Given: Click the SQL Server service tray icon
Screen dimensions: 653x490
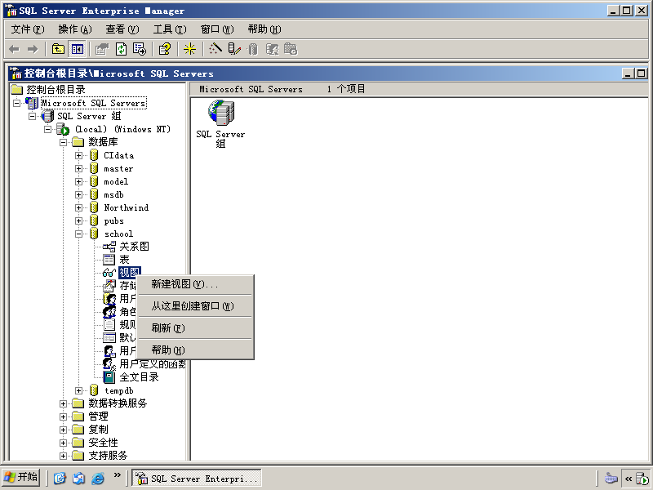Looking at the screenshot, I should click(x=642, y=479).
